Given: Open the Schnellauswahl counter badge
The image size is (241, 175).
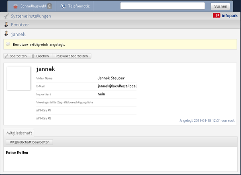Looking at the screenshot, I should (x=49, y=6).
